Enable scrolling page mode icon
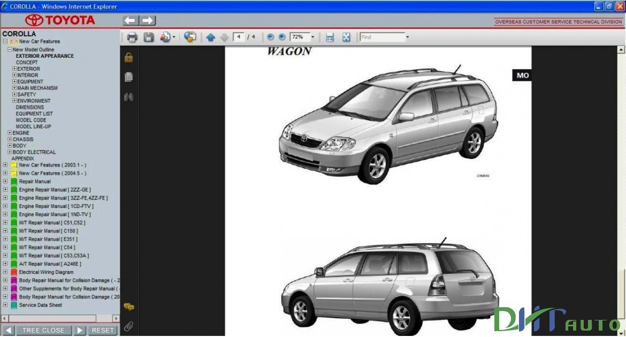626x337 pixels. 330,37
